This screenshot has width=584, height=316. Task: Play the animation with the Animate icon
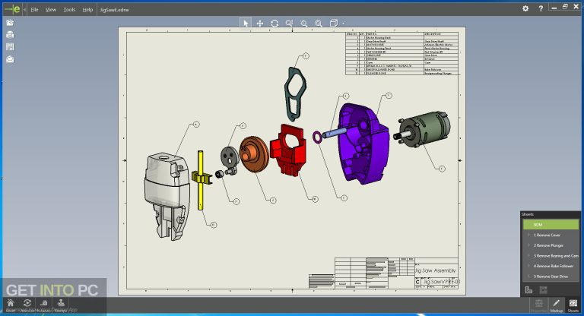27,302
